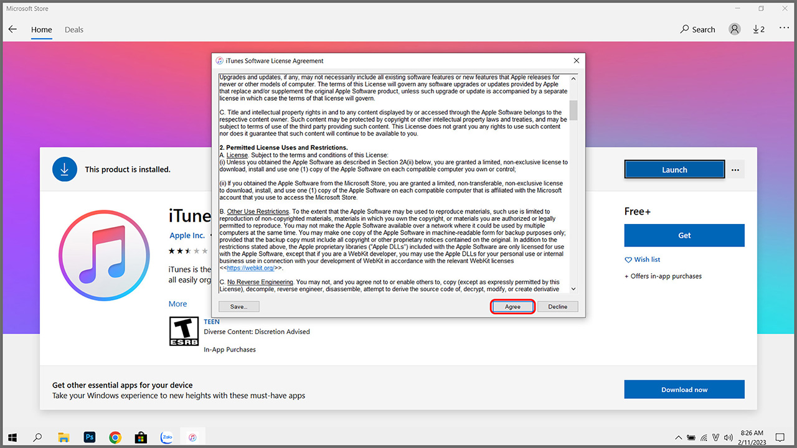Expand the description with More link
The image size is (797, 448).
[177, 304]
